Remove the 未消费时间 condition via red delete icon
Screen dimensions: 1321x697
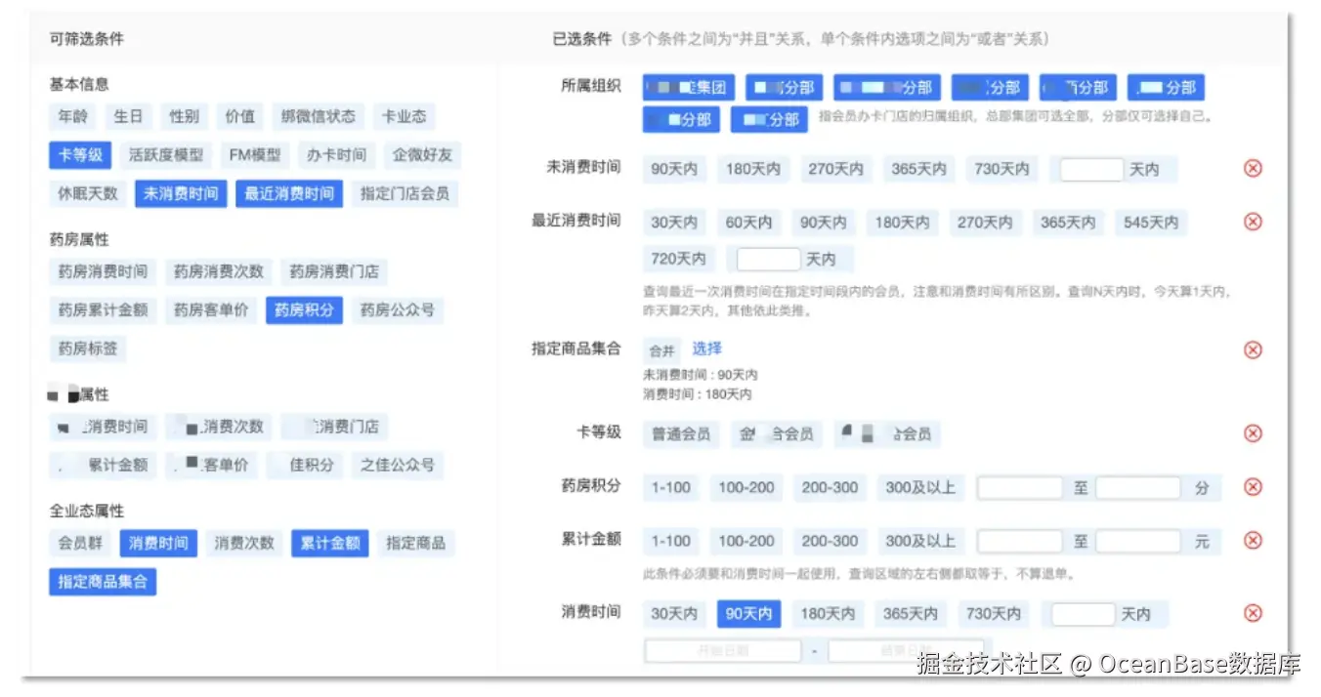(x=1252, y=168)
